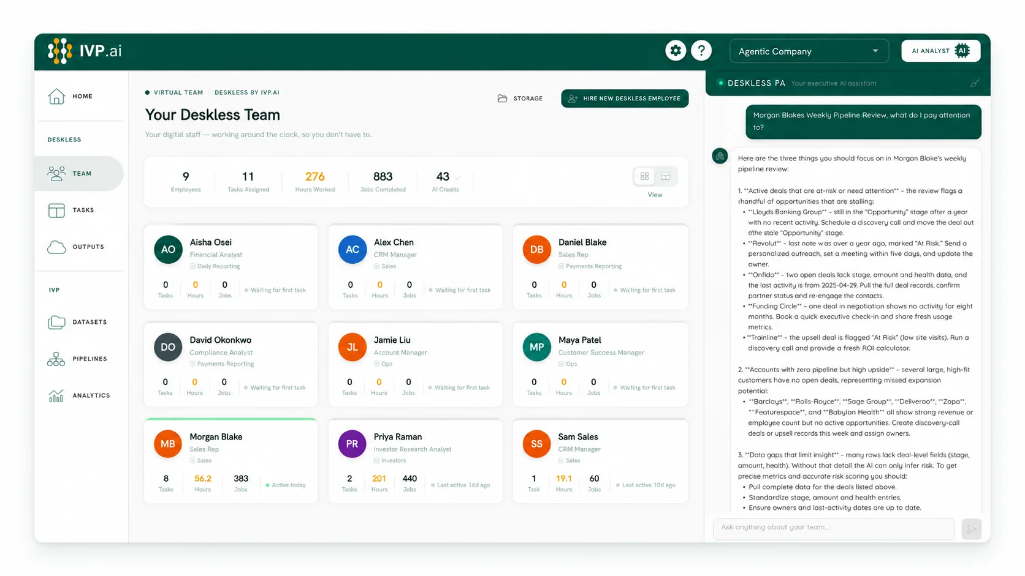Image resolution: width=1025 pixels, height=576 pixels.
Task: Open Aisha Osei's name
Action: [x=210, y=242]
